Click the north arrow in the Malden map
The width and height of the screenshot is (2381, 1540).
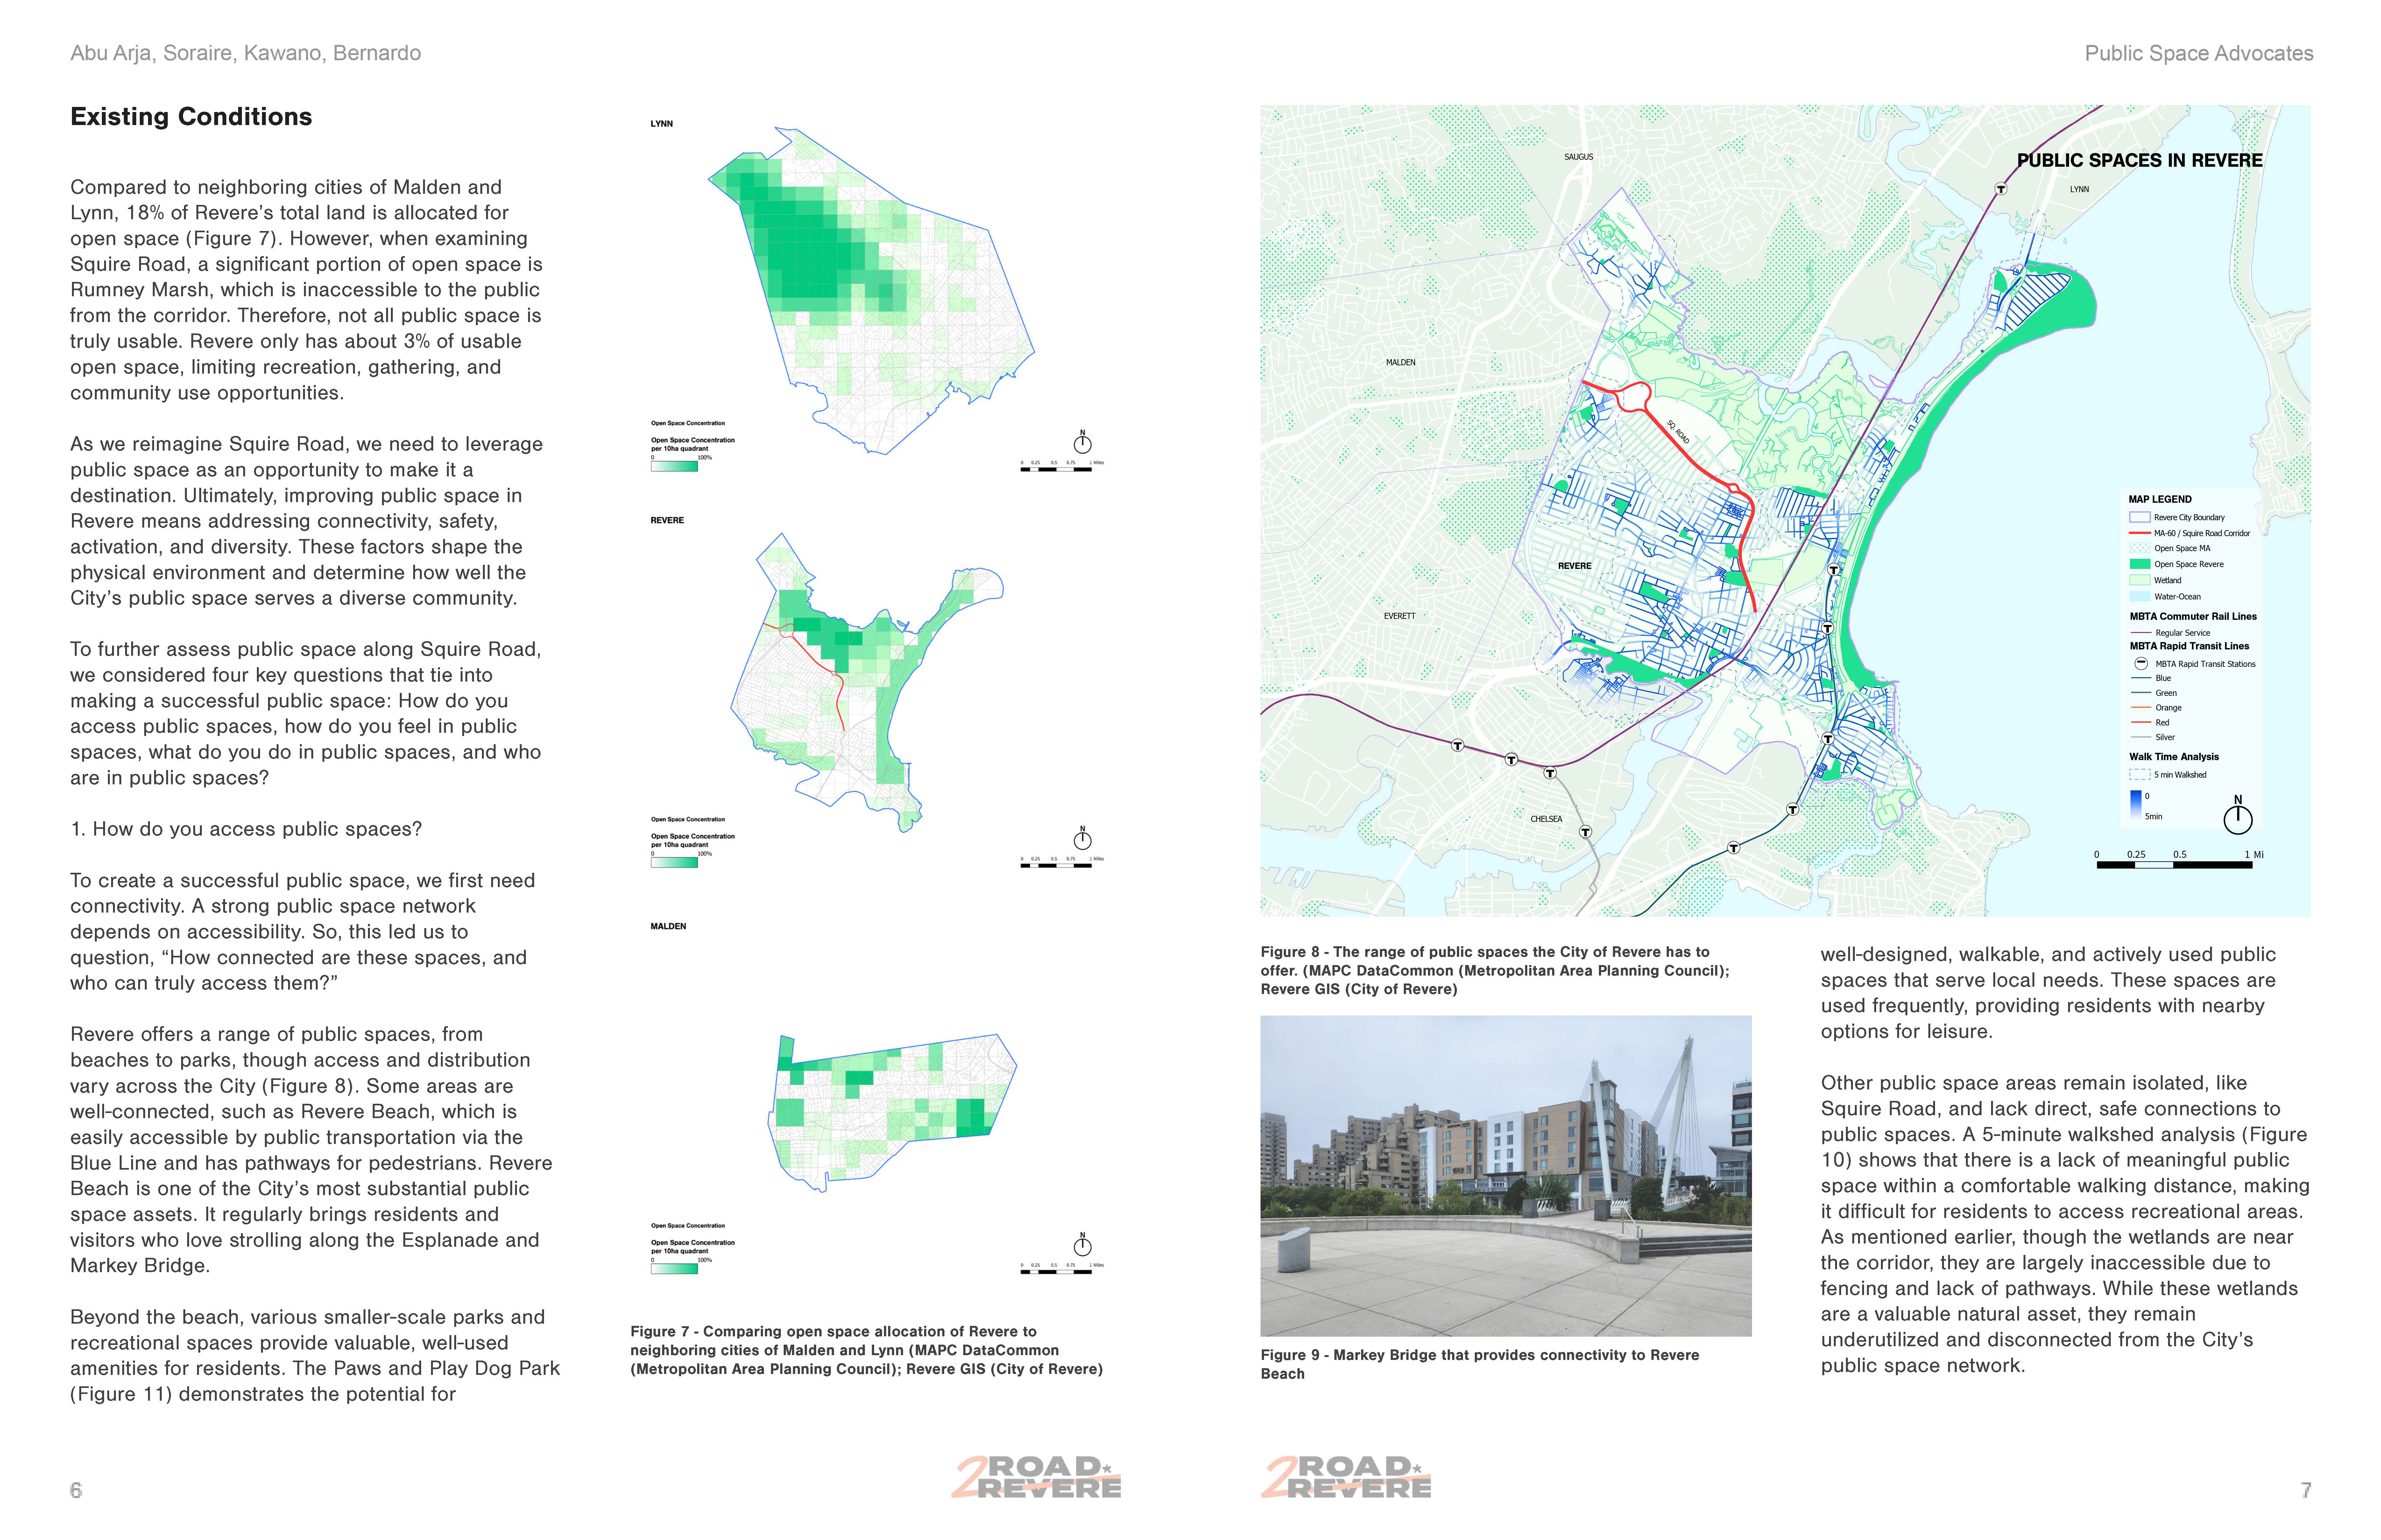coord(1083,1244)
